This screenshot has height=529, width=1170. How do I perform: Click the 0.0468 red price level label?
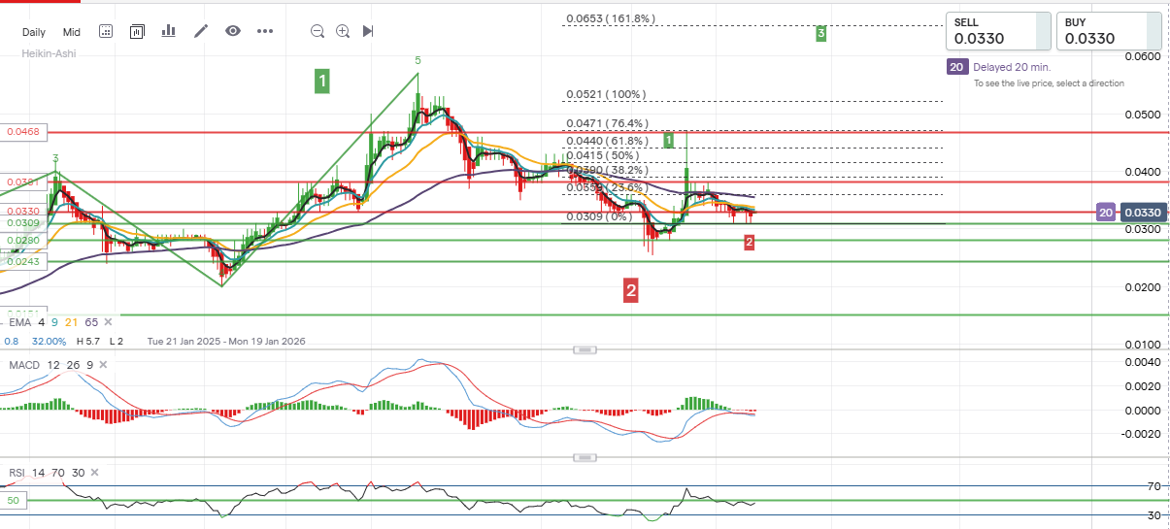click(x=21, y=131)
